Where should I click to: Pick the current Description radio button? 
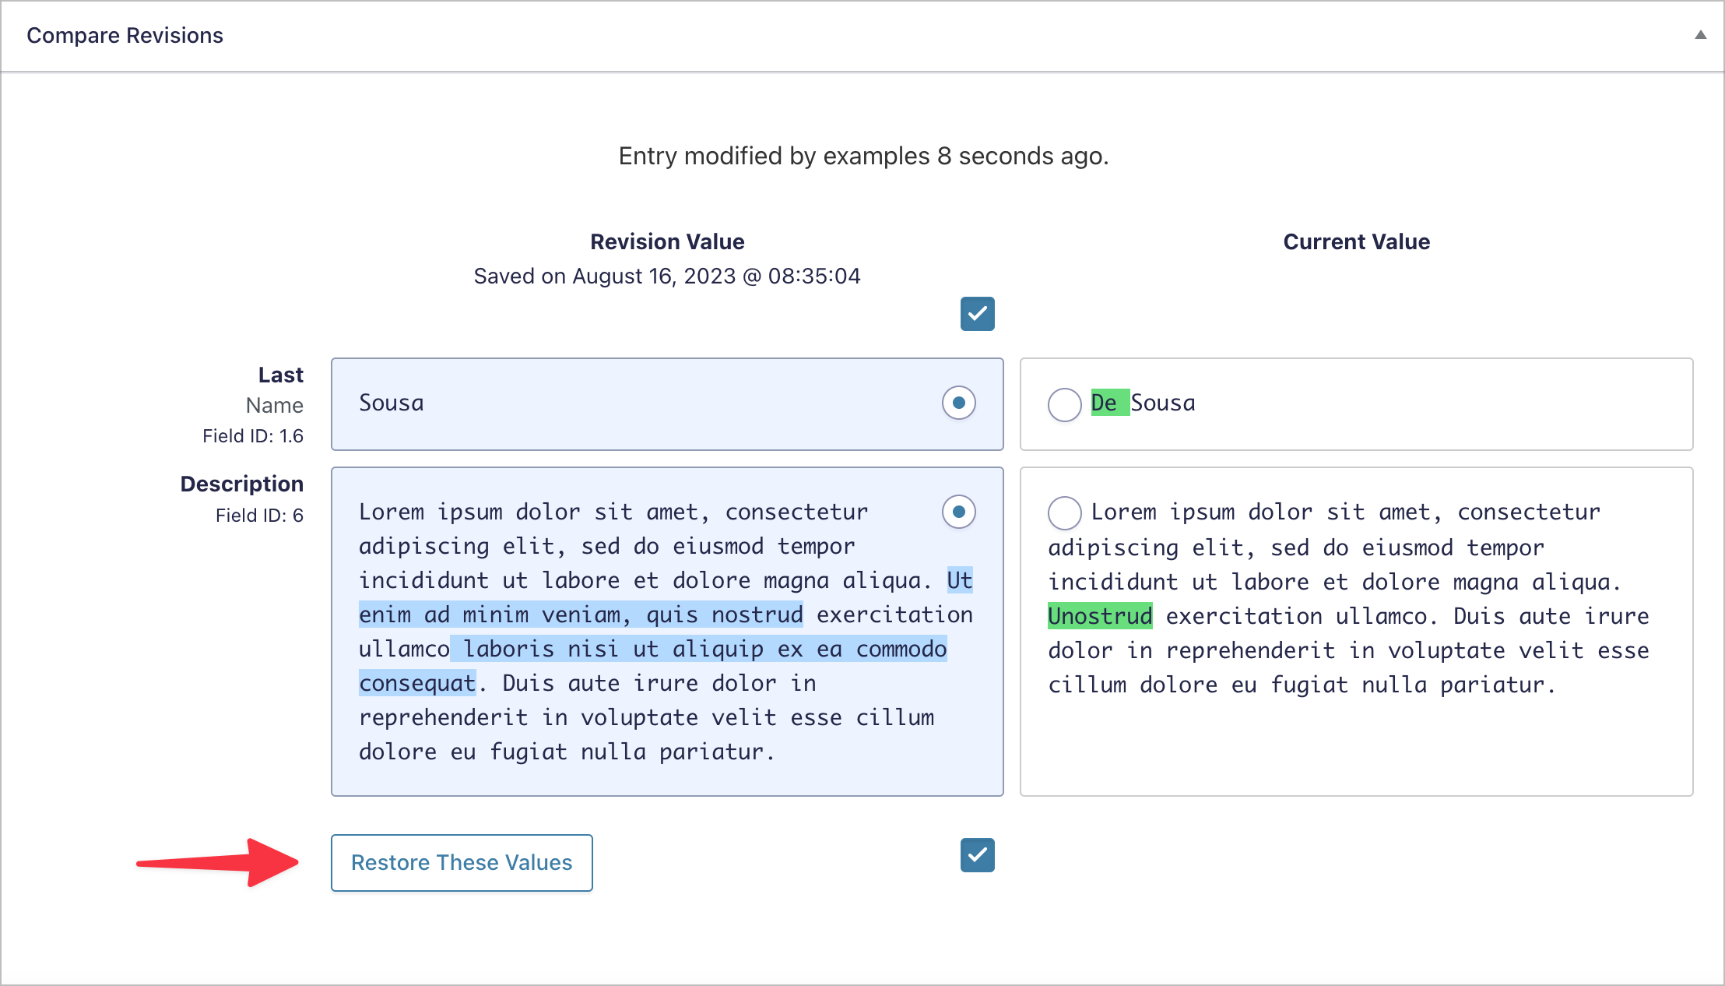click(1064, 512)
